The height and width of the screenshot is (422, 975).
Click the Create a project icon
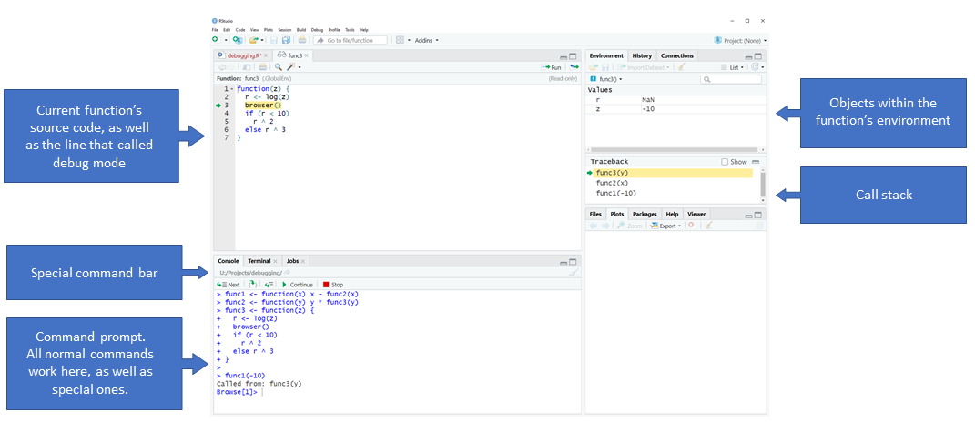click(238, 40)
